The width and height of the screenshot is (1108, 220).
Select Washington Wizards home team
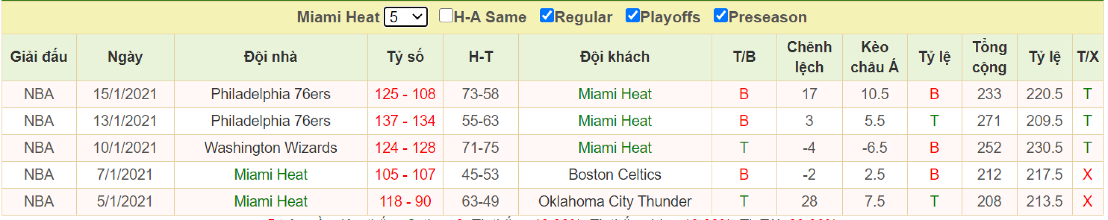(x=271, y=148)
